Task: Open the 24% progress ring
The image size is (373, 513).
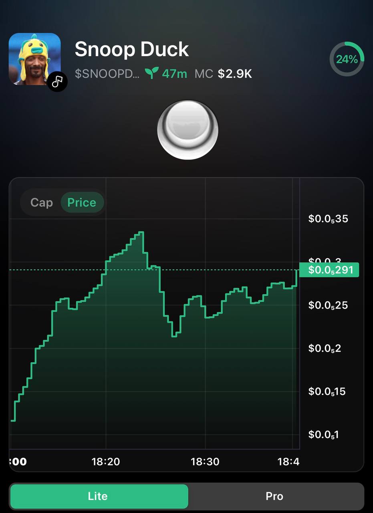Action: (347, 59)
